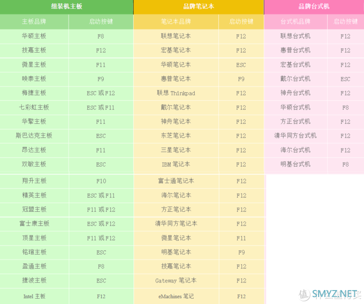The image size is (364, 304).
Task: Click ESC key beside 华硕笔记本
Action: (x=241, y=65)
